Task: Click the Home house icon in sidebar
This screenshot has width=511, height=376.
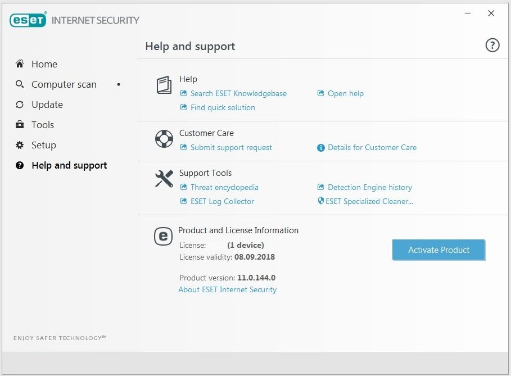Action: [20, 64]
